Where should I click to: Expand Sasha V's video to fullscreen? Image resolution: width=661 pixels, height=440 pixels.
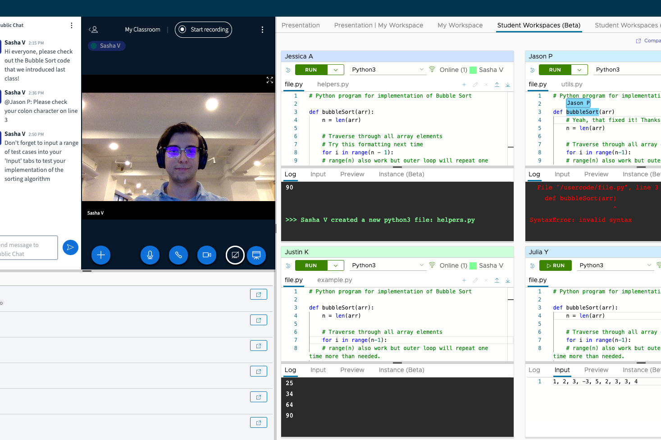point(269,80)
